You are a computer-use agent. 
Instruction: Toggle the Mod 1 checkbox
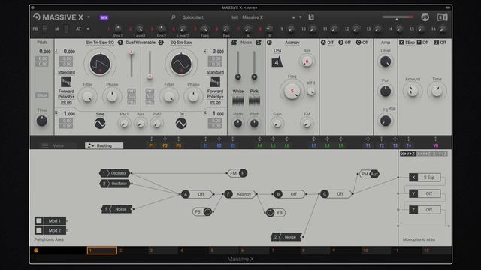pos(39,221)
